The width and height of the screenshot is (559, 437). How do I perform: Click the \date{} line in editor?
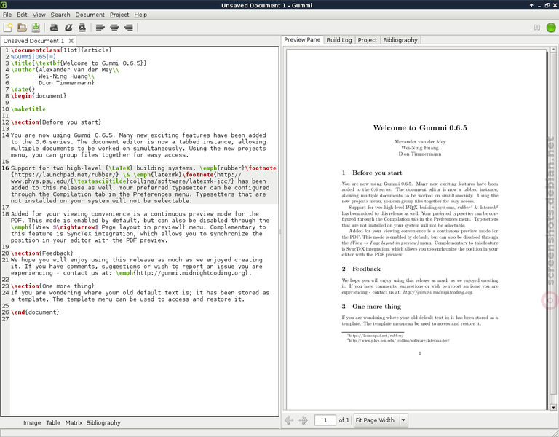pyautogui.click(x=23, y=90)
